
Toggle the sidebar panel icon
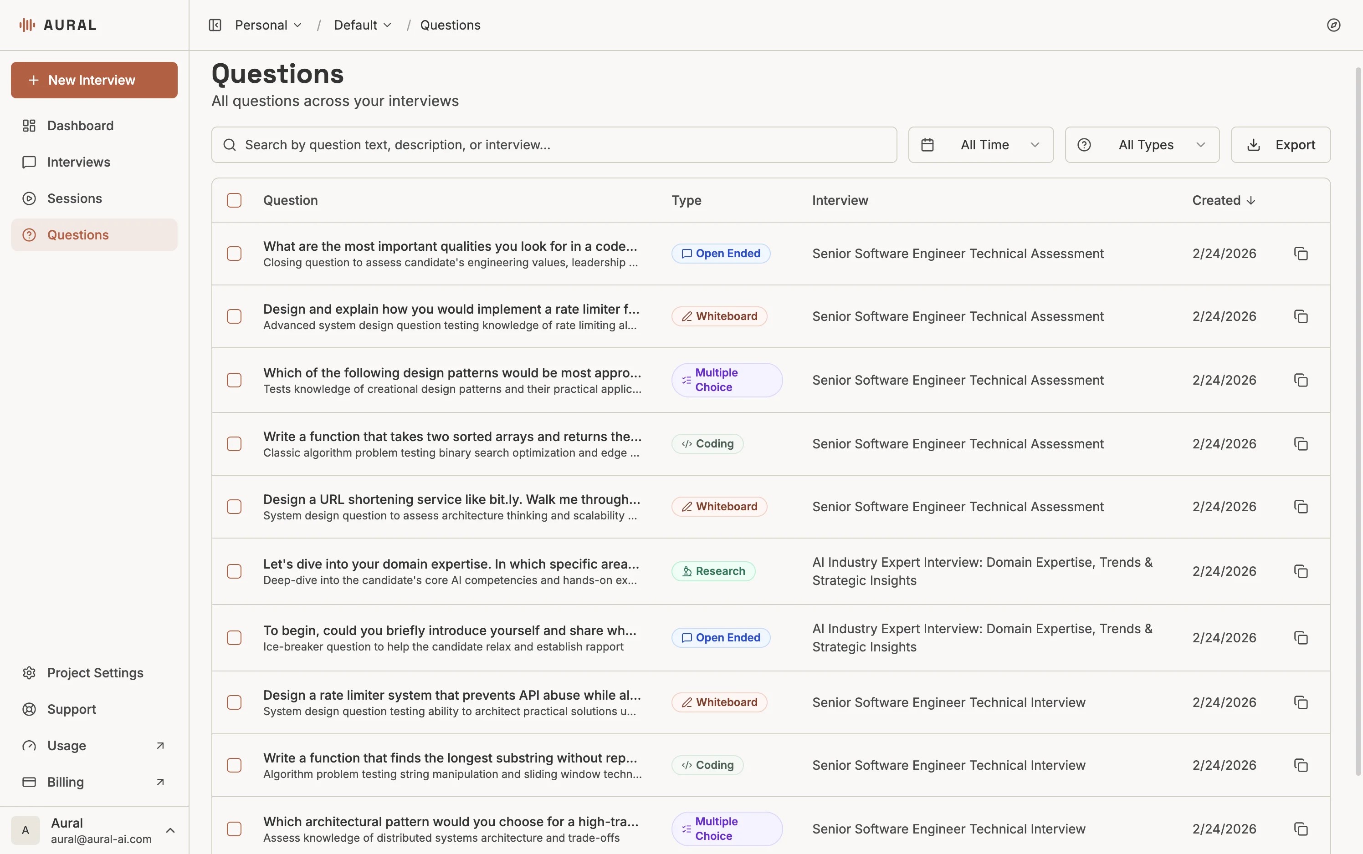(215, 25)
